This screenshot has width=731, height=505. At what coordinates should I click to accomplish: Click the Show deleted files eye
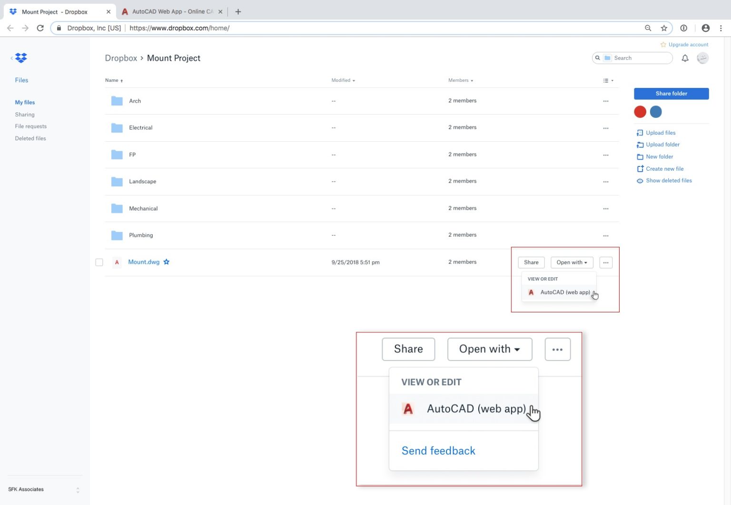pos(640,181)
